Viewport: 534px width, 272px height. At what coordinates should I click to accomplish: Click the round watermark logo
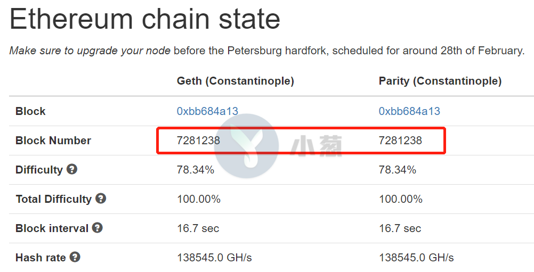click(246, 146)
